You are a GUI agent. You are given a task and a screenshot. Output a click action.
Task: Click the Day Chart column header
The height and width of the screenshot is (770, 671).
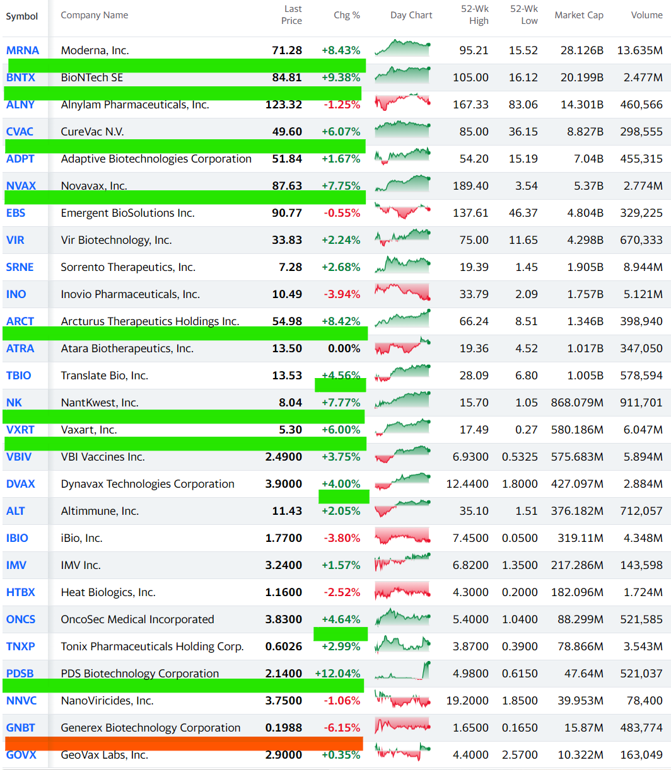(x=411, y=15)
